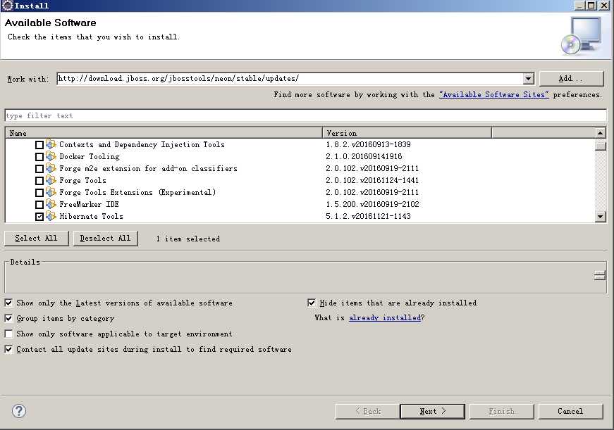614x430 pixels.
Task: Click the Select All button
Action: pos(37,239)
